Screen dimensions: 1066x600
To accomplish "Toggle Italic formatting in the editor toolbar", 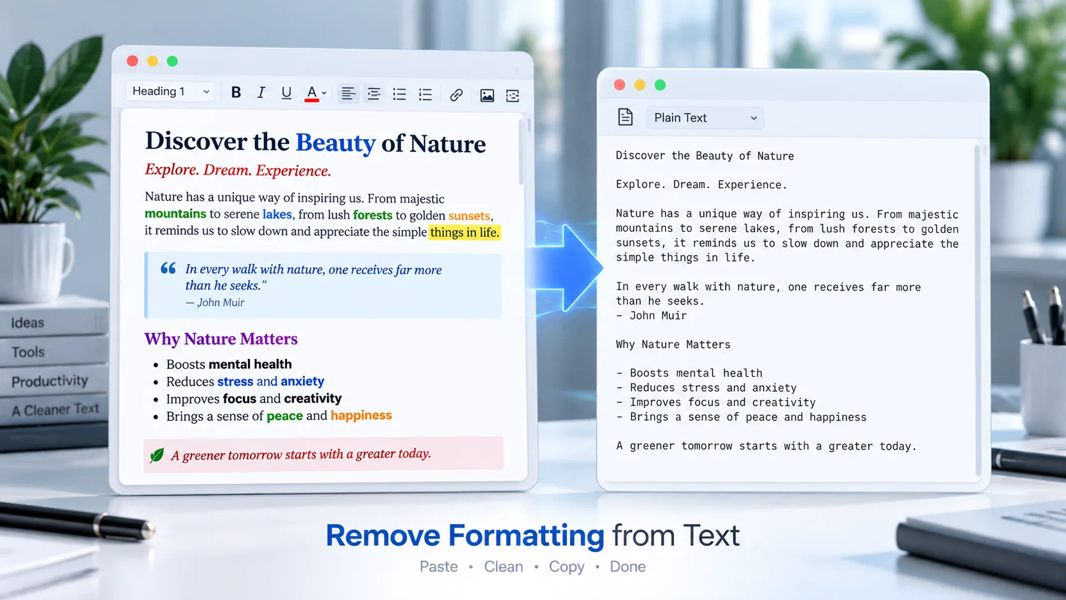I will coord(261,92).
